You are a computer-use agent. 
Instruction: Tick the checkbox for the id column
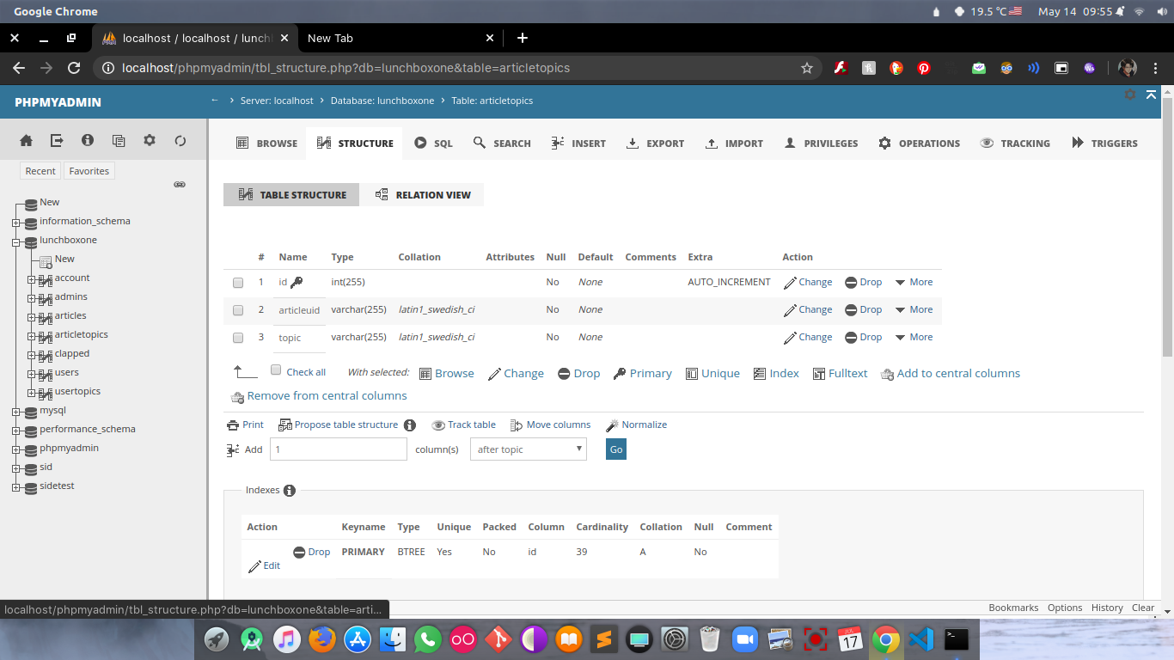click(x=237, y=283)
